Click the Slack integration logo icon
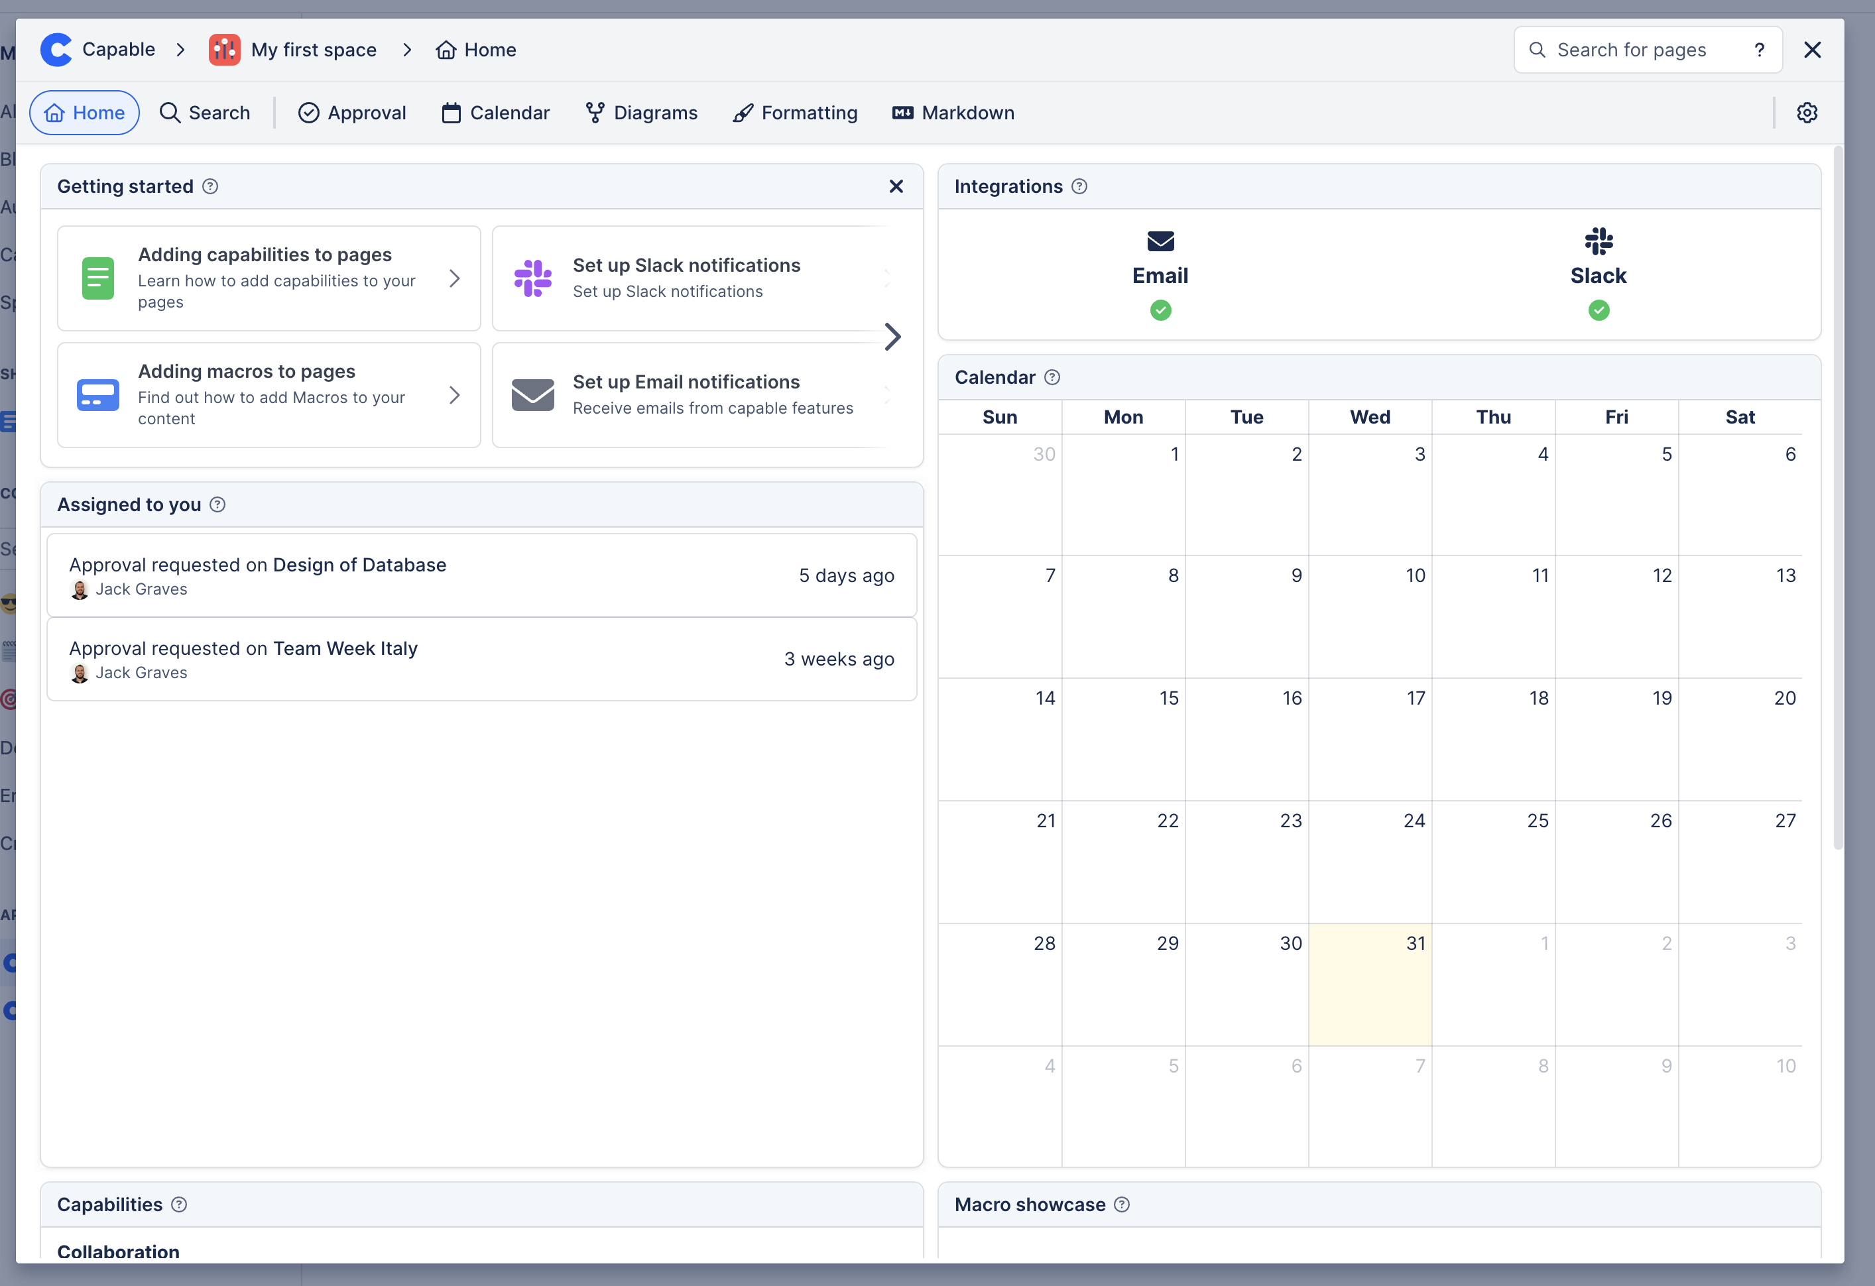The width and height of the screenshot is (1875, 1286). click(1599, 241)
